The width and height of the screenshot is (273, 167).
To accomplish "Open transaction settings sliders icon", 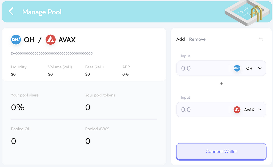I will (x=261, y=39).
